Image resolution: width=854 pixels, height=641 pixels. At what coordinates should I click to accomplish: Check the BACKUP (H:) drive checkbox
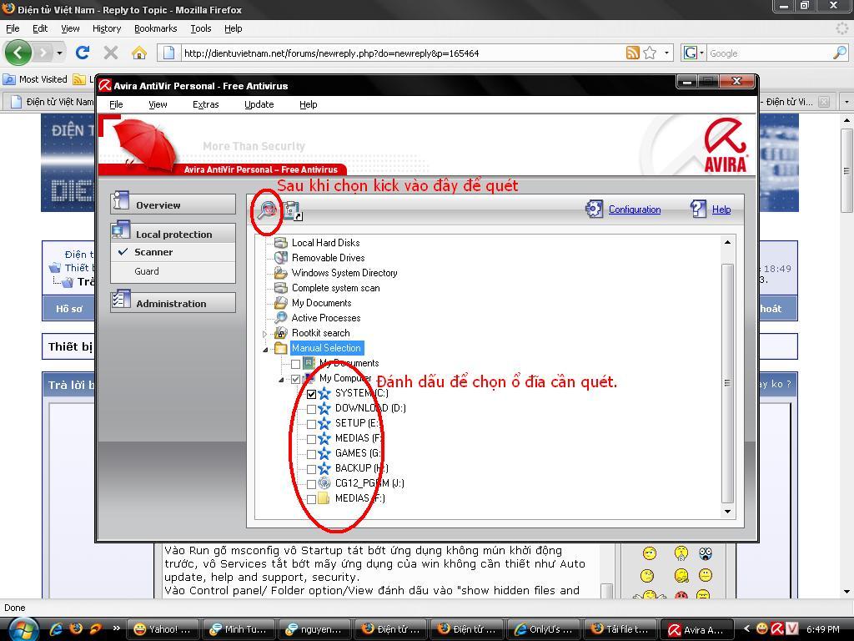tap(312, 469)
